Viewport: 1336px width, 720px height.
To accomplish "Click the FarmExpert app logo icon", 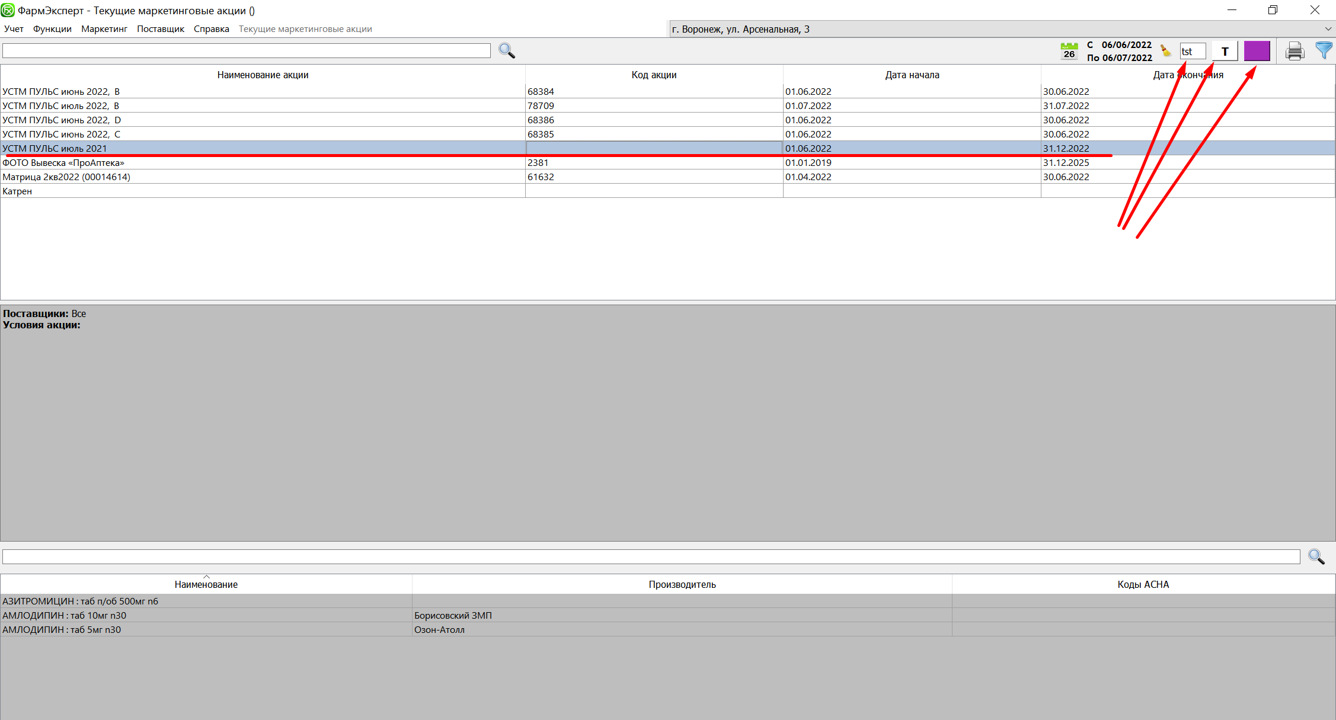I will click(8, 10).
